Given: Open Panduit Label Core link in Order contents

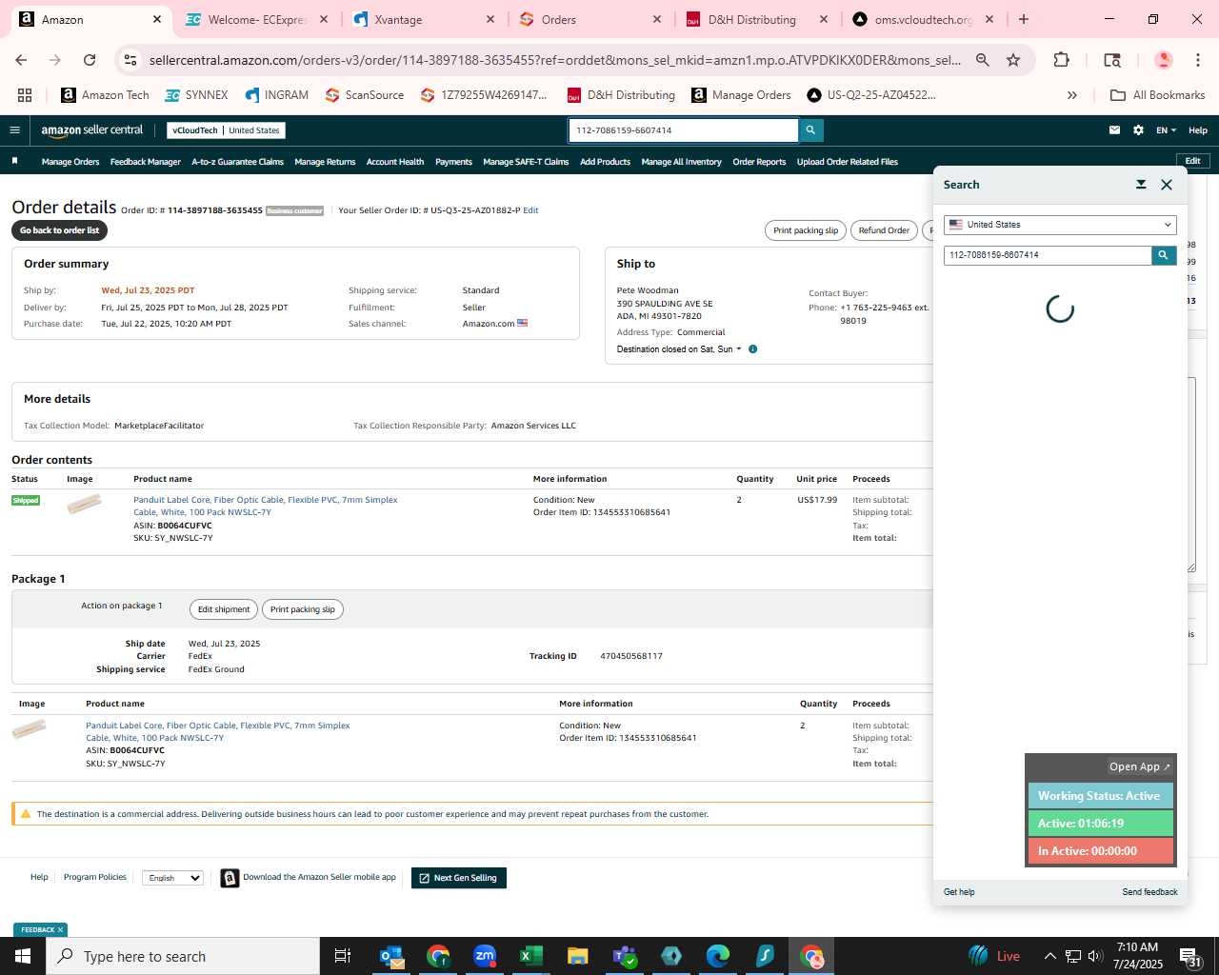Looking at the screenshot, I should (266, 506).
